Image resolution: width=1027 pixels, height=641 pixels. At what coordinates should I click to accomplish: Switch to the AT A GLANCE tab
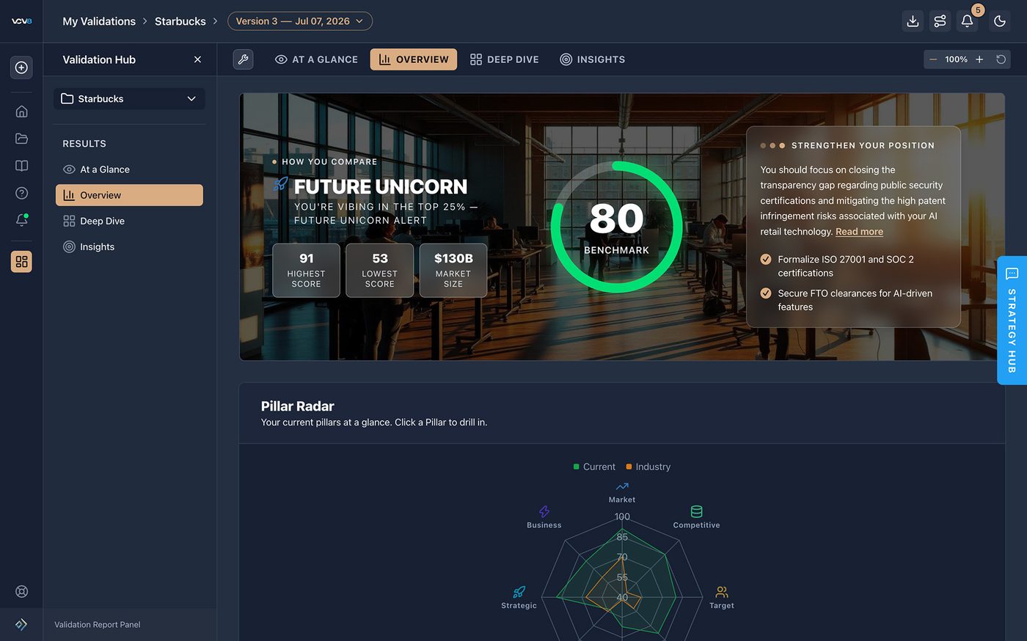tap(317, 59)
